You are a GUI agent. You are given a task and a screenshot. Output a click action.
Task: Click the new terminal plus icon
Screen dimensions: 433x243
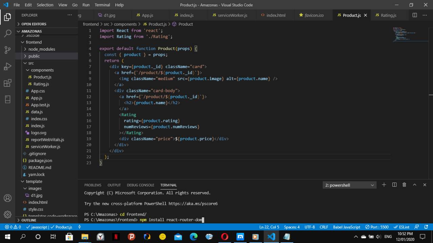point(384,185)
